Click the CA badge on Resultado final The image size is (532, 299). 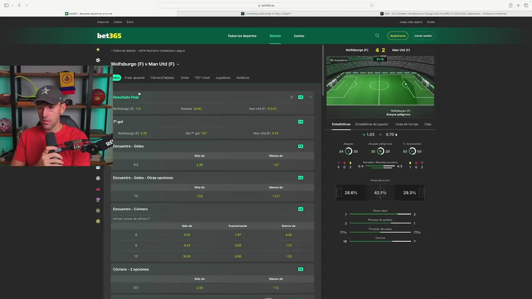point(300,97)
